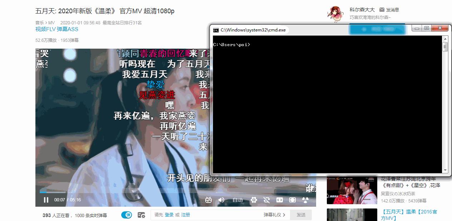This screenshot has height=221, width=452.
Task: Enter widescreen mode with the <> icon
Action: 280,200
